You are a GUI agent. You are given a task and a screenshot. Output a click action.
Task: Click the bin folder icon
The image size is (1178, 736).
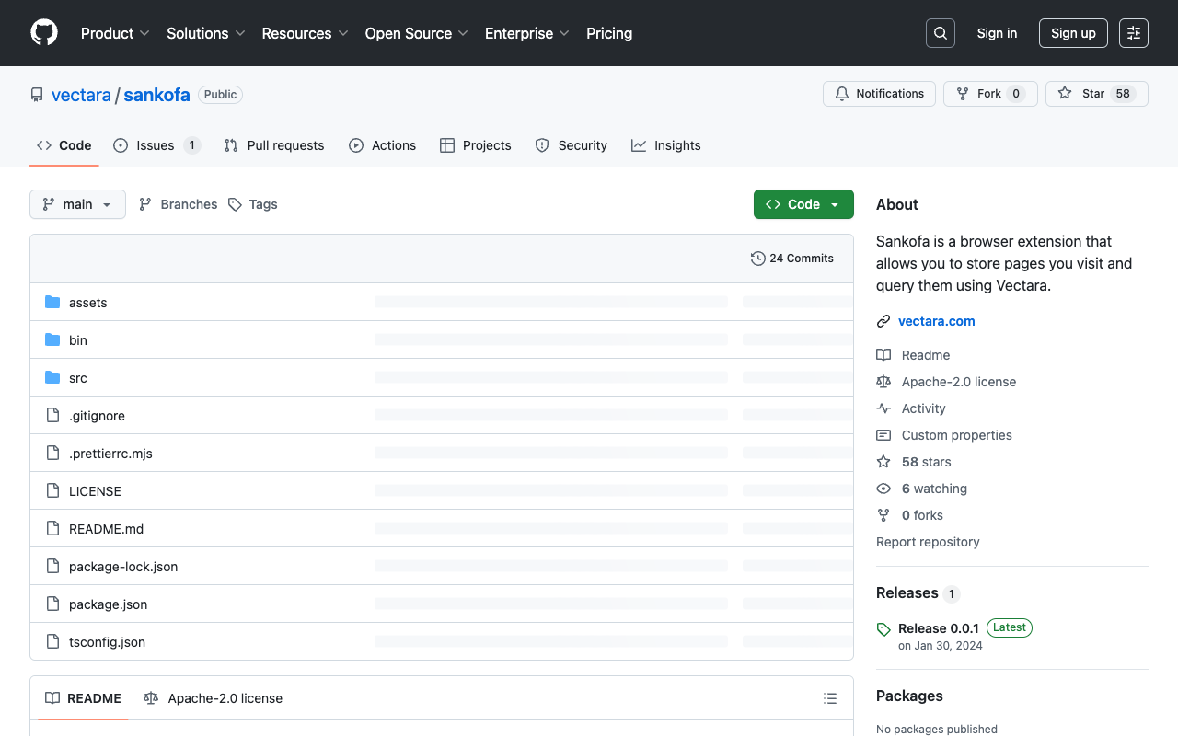(52, 340)
